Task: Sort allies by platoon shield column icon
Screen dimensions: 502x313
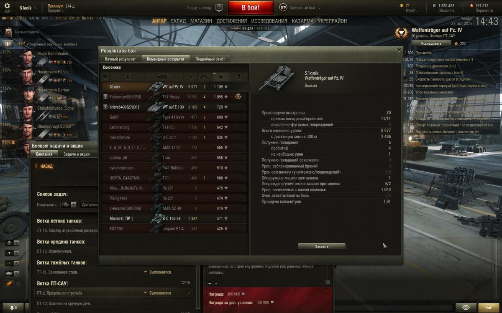Action: click(x=105, y=77)
